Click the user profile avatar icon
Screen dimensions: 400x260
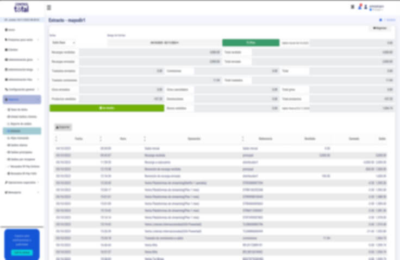click(366, 7)
